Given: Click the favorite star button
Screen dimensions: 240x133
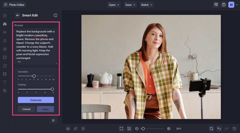Looking at the screenshot, I should pos(53,120).
